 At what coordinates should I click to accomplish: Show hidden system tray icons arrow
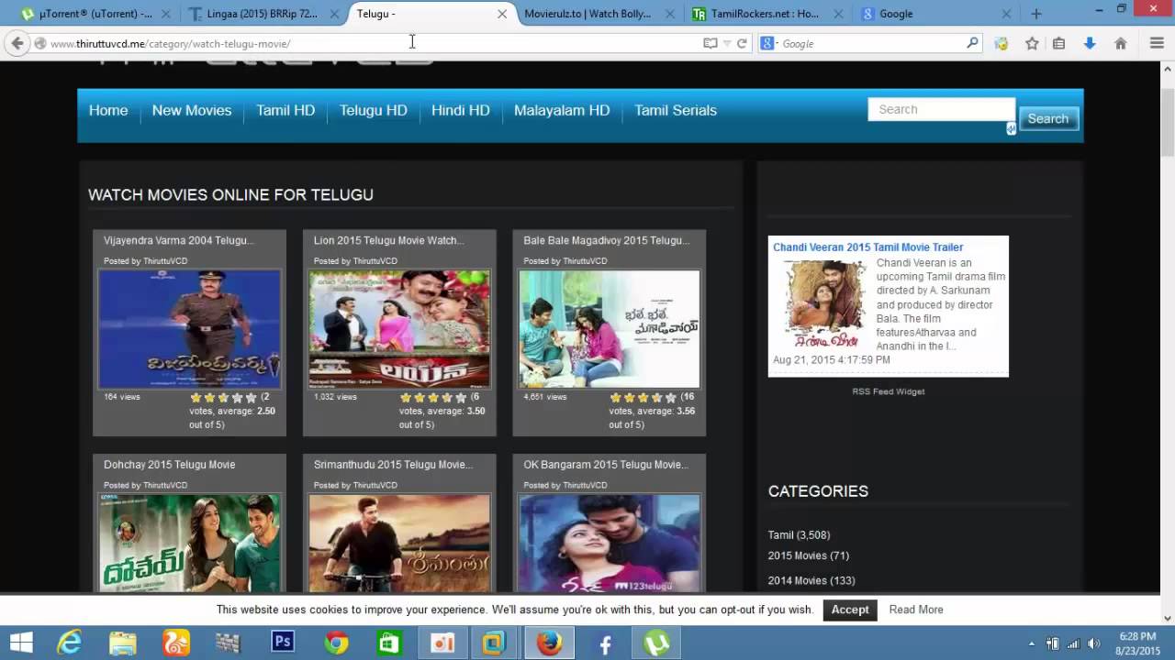1032,643
